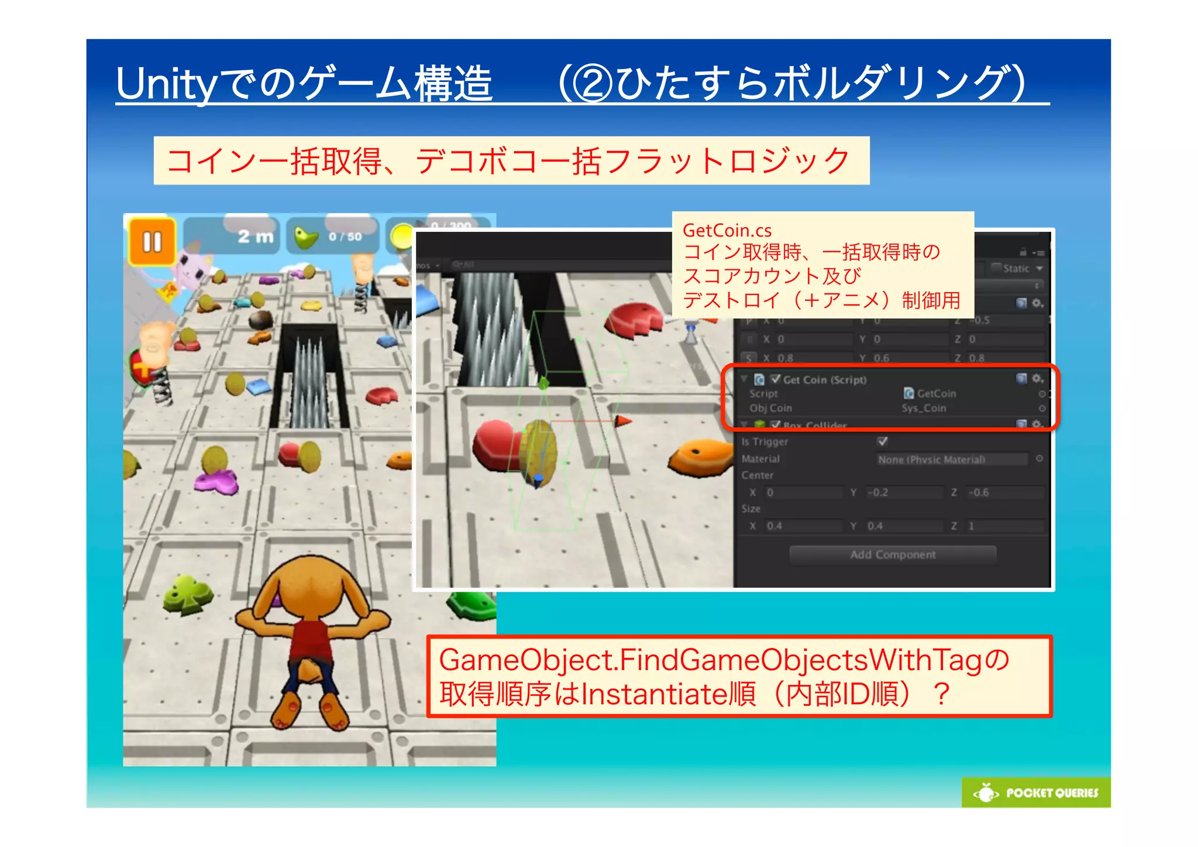Collapse the Get Coin (Script) component
The height and width of the screenshot is (847, 1198).
point(745,379)
